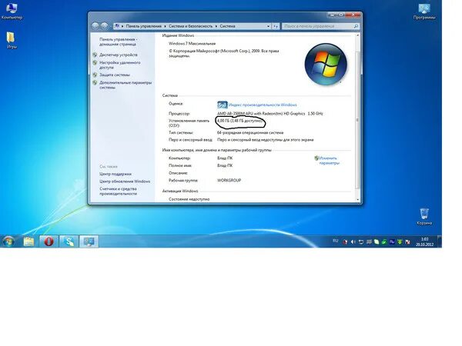Image resolution: width=462 pixels, height=346 pixels.
Task: Click the control panel icon in address bar
Action: coord(117,26)
